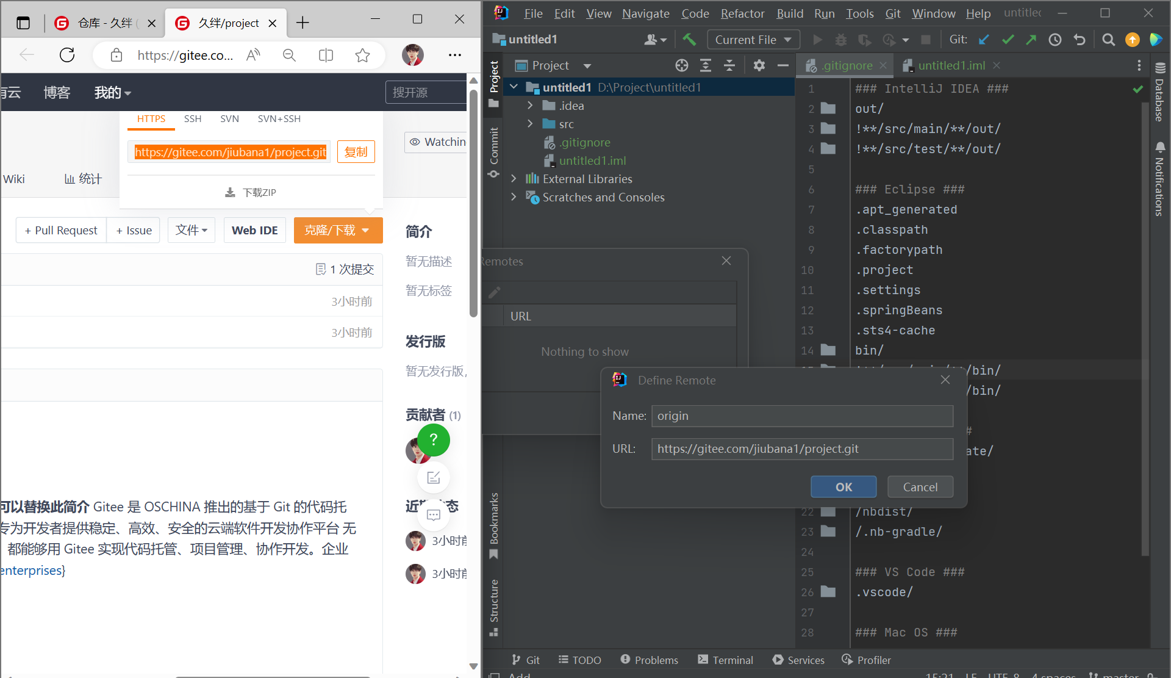Open the Project panel settings gear

click(x=759, y=65)
